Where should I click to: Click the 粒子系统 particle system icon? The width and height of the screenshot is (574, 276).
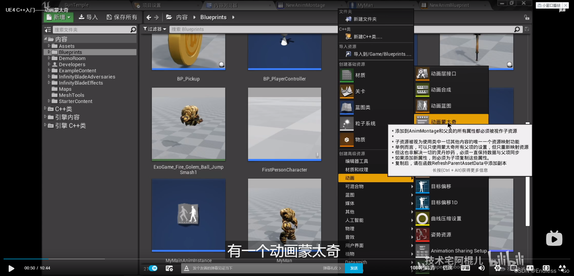tap(347, 124)
